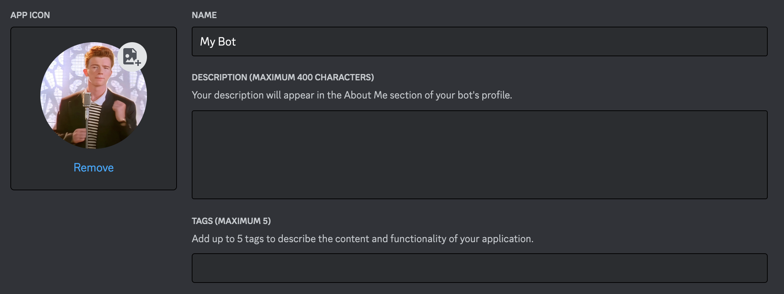Select the text 'My Bot' in Name

click(217, 41)
